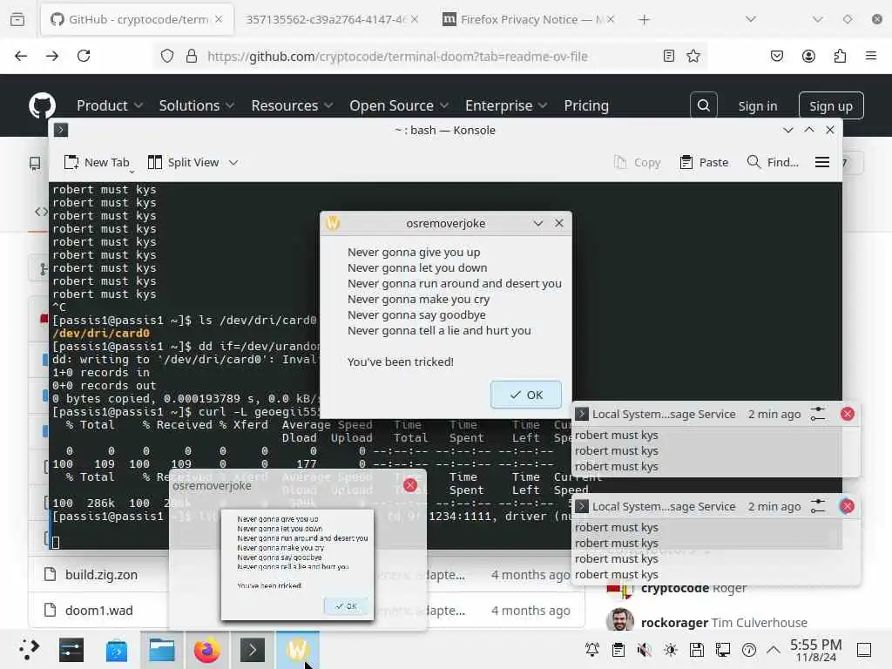The height and width of the screenshot is (669, 892).
Task: Open clipboard icon in system tray
Action: tap(618, 650)
